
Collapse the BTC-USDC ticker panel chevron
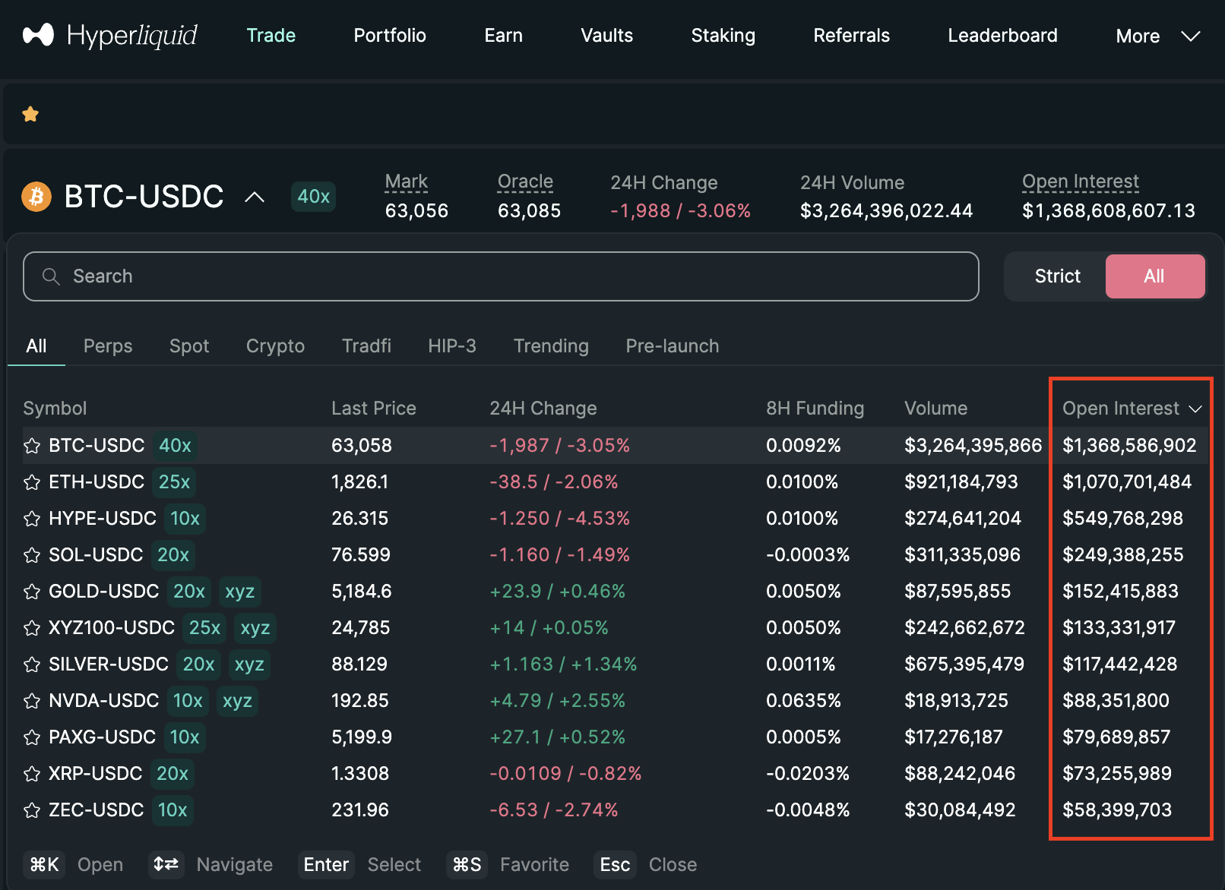pyautogui.click(x=255, y=196)
